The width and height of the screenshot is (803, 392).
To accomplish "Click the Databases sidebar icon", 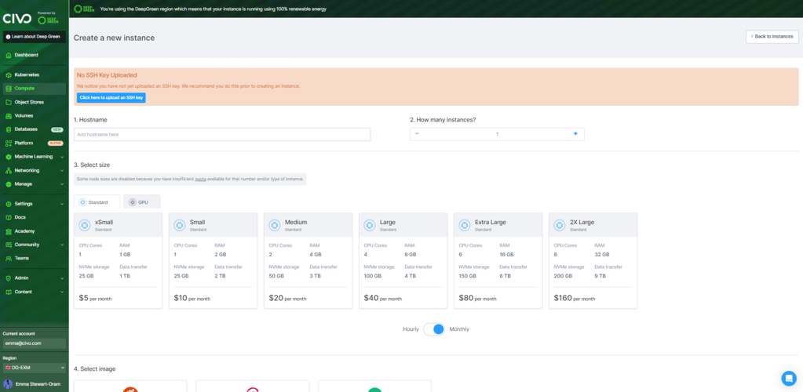I will pos(9,129).
